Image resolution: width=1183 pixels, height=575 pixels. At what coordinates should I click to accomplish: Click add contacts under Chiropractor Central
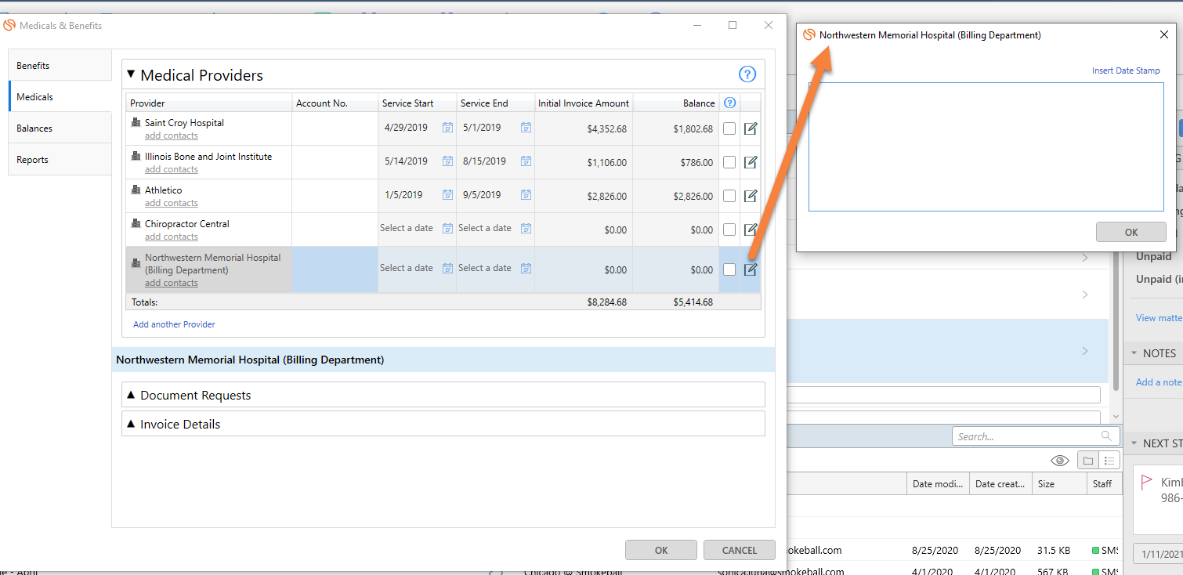click(172, 237)
